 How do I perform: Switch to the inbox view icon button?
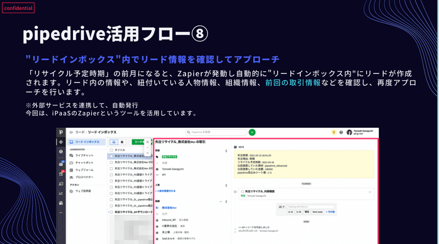click(114, 142)
